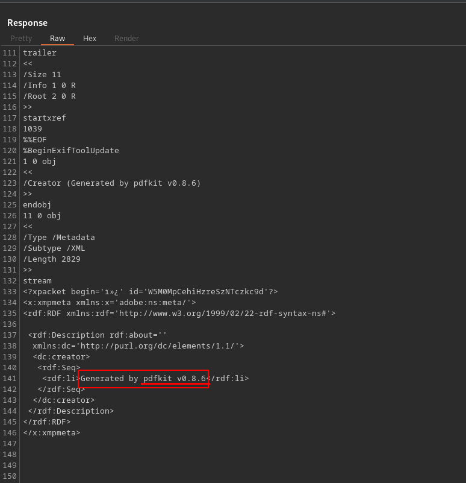Click the %BeginExifToolUpdate comment line
The width and height of the screenshot is (466, 483).
[71, 151]
